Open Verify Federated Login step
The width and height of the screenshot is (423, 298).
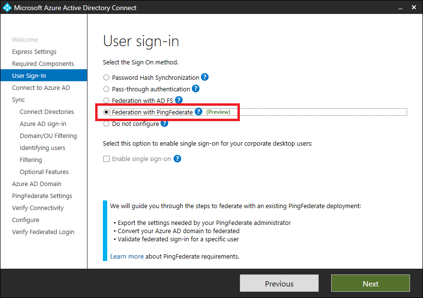(43, 232)
